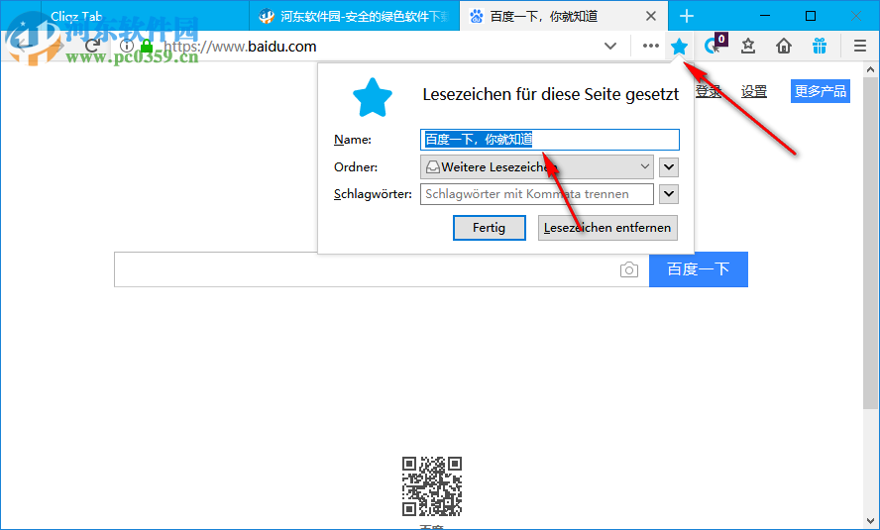880x530 pixels.
Task: Click the camera image-search icon in Baidu box
Action: point(629,269)
